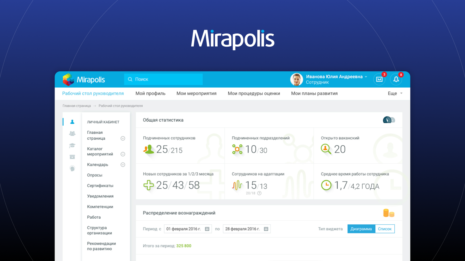The image size is (465, 261).
Task: Open the Мой профиль tab
Action: 150,93
